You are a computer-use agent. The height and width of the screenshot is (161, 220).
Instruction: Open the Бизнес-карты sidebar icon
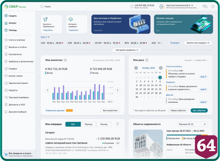pyautogui.click(x=6, y=76)
